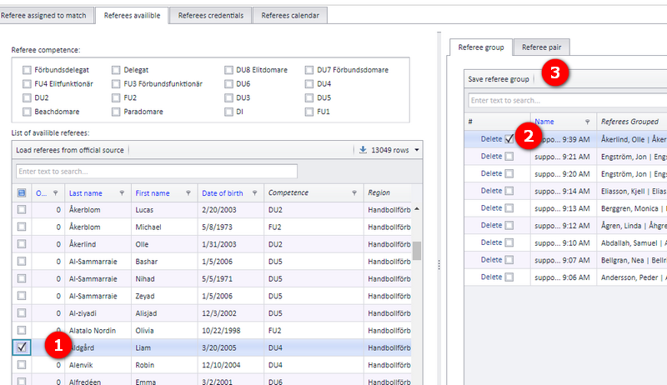Screen dimensions: 667x385
Task: Check the DU4 competence checkbox
Action: pos(309,83)
